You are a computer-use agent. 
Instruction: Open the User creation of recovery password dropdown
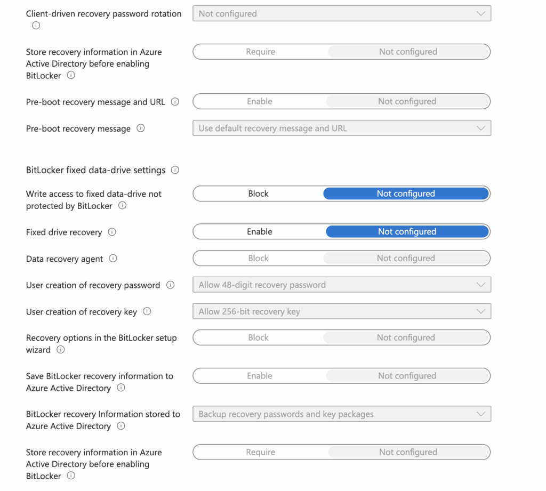pyautogui.click(x=341, y=285)
